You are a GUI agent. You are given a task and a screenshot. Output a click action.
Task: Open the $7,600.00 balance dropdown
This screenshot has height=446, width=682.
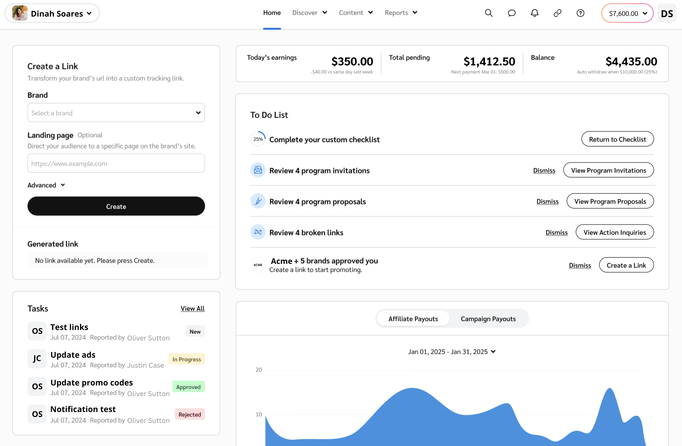pyautogui.click(x=627, y=13)
